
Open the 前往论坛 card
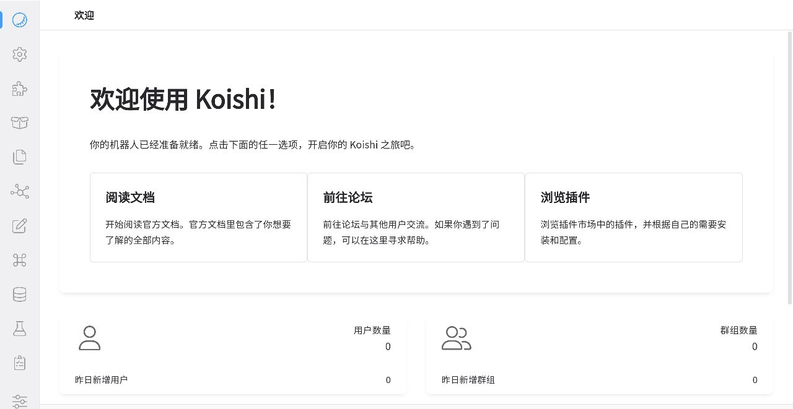[416, 217]
